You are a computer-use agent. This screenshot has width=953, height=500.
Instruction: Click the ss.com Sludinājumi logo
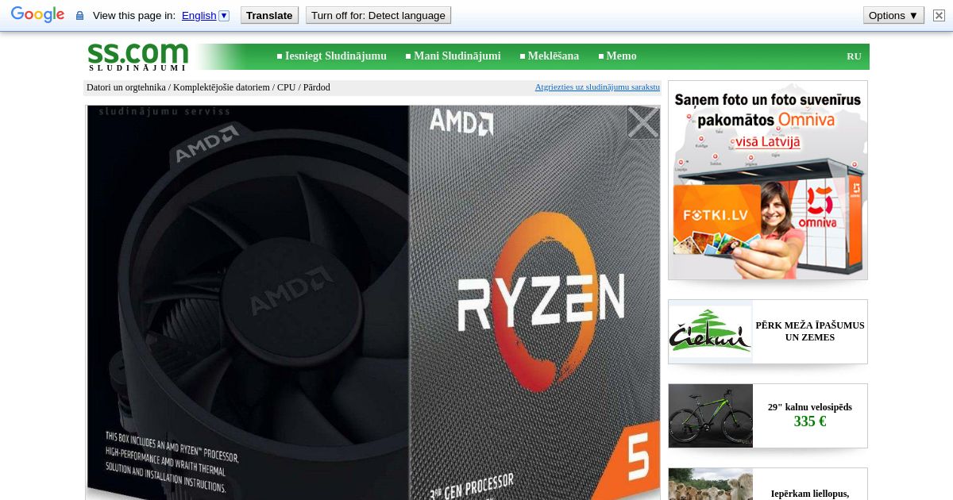click(137, 56)
